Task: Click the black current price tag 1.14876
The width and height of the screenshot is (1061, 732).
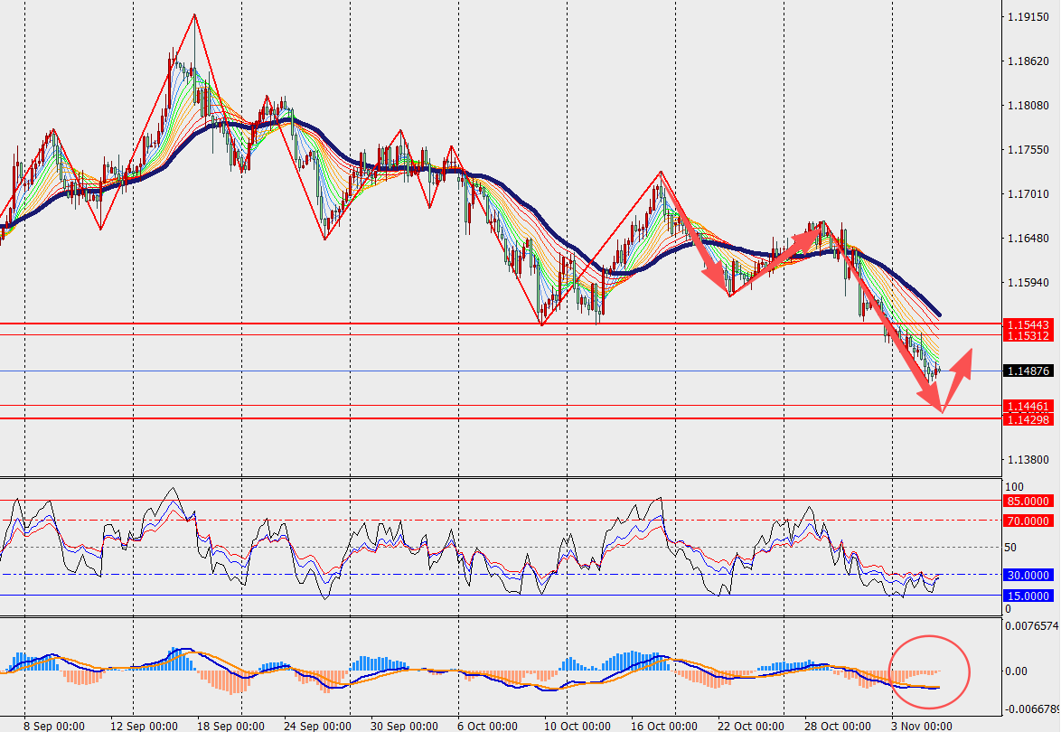Action: [1030, 371]
